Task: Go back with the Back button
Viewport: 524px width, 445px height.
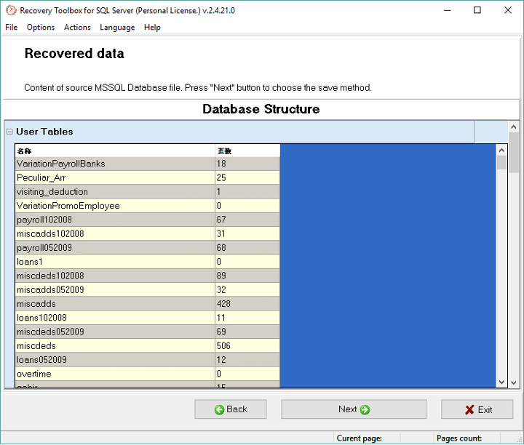Action: pos(231,409)
